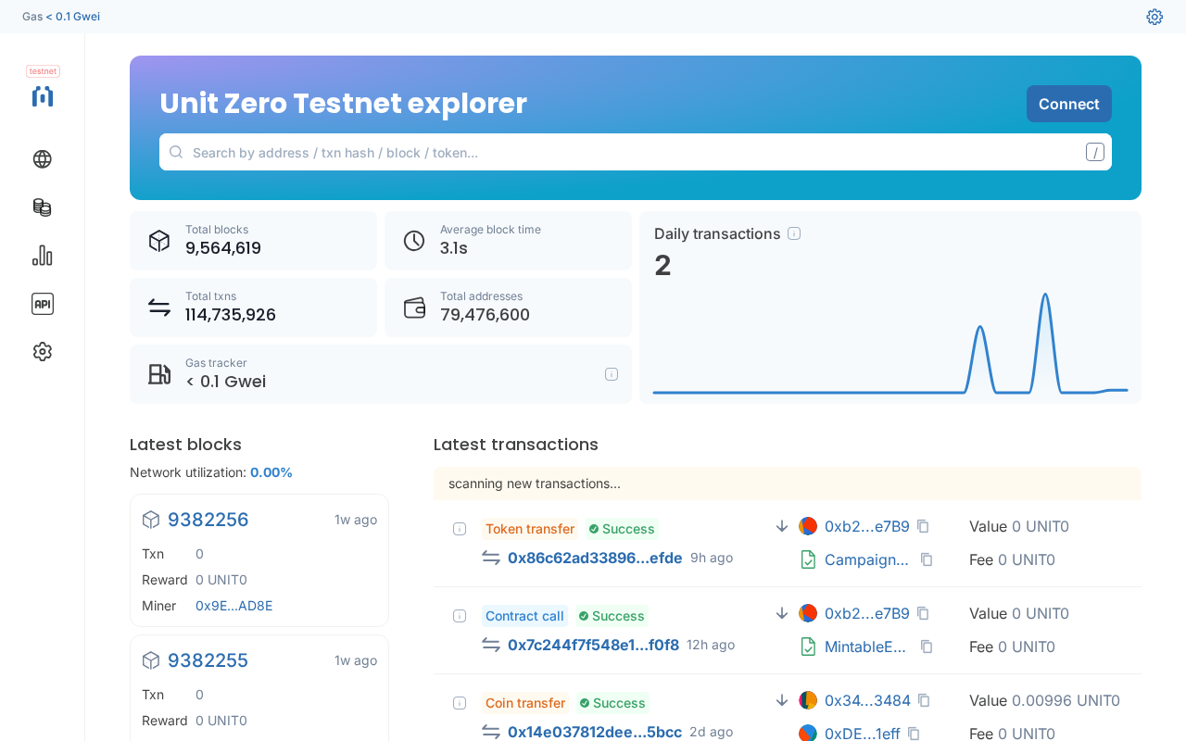This screenshot has height=741, width=1186.
Task: Click the Total txns 114,735,926 card
Action: [253, 308]
